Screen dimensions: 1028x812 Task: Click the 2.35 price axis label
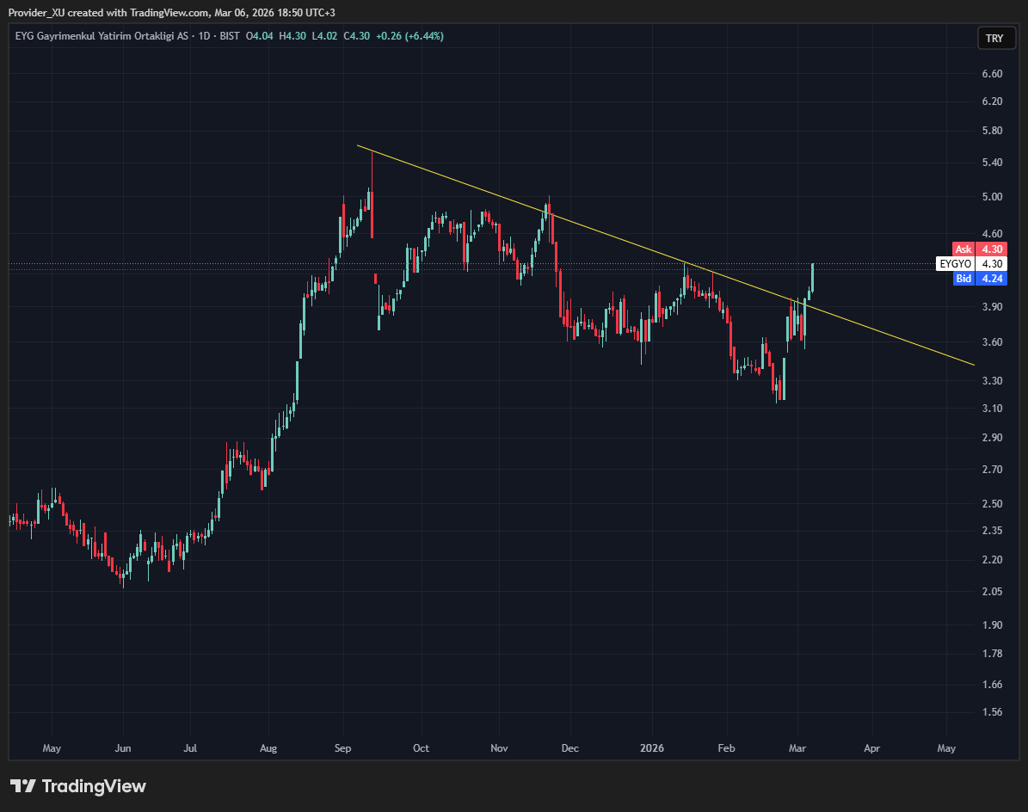coord(992,530)
